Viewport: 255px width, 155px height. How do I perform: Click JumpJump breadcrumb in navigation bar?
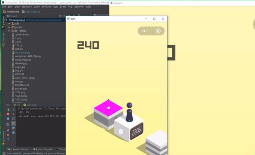(11, 11)
